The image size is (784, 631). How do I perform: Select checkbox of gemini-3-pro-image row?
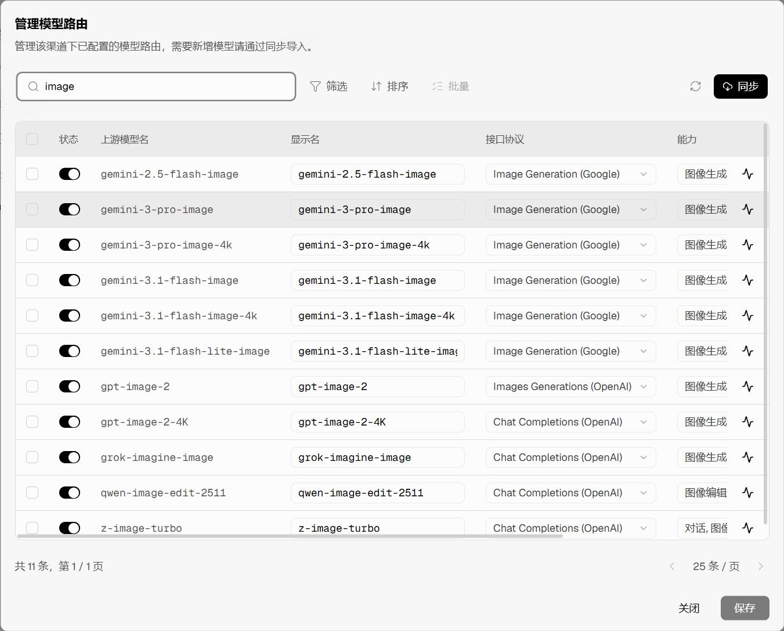(32, 210)
